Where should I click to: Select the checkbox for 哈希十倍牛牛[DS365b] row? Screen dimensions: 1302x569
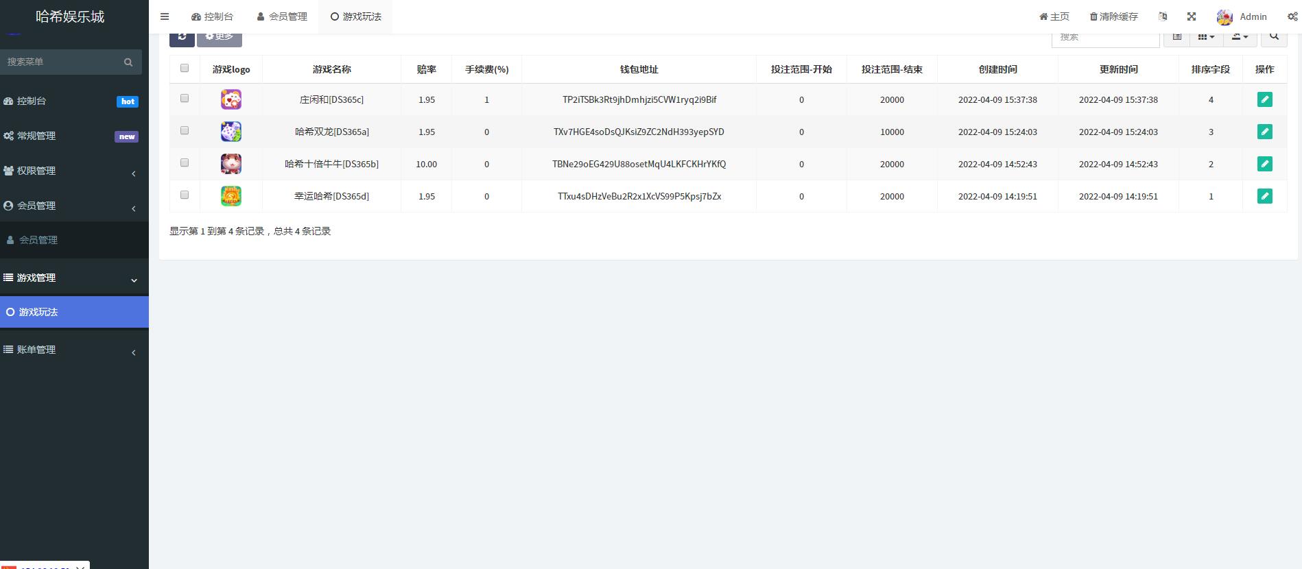click(185, 162)
